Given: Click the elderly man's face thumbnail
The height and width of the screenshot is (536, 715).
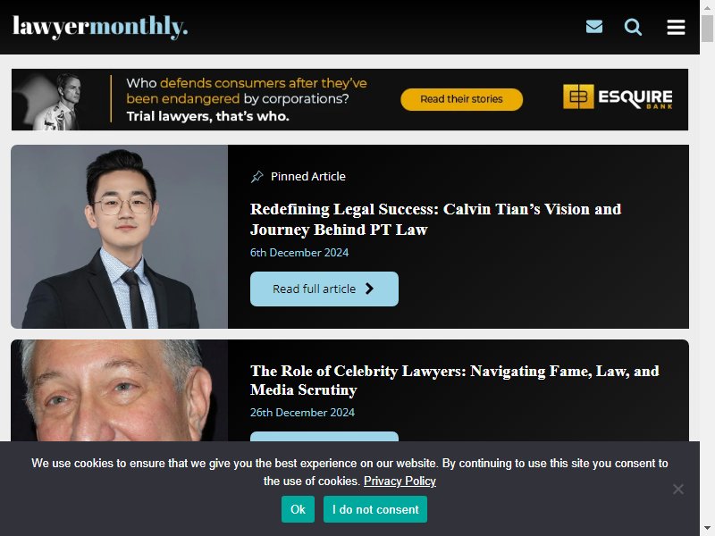Looking at the screenshot, I should tap(120, 390).
